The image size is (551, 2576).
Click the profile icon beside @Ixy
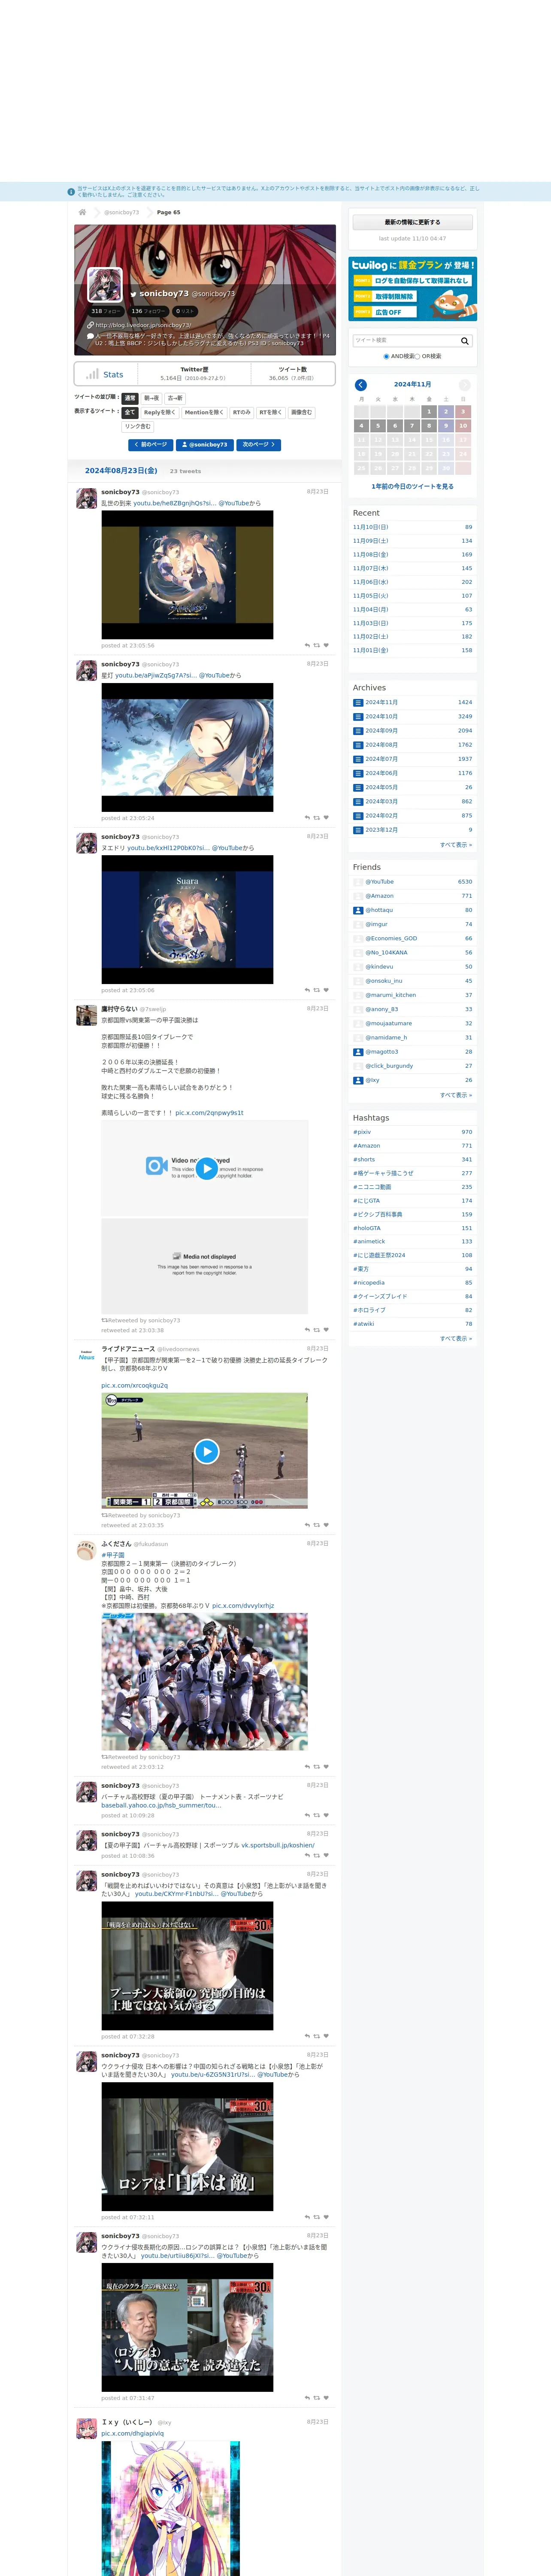[358, 1080]
